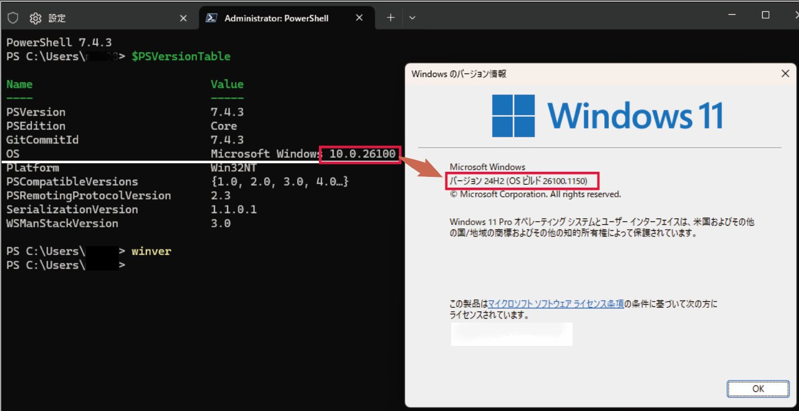Screen dimensions: 799x411
Task: Select the Administrator: PowerShell tab
Action: pyautogui.click(x=287, y=18)
